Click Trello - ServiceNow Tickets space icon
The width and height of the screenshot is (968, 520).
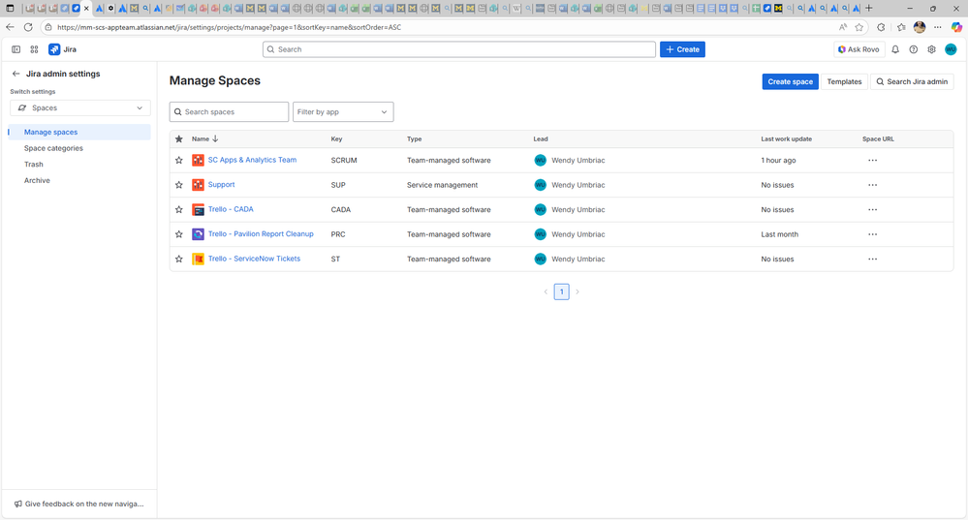[x=198, y=260]
